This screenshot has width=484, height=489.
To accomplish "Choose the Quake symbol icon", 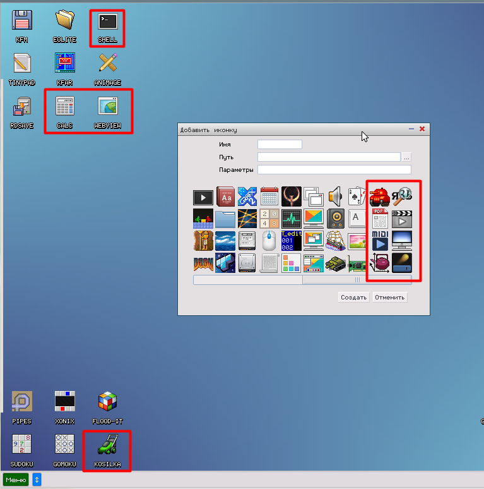I will point(292,197).
